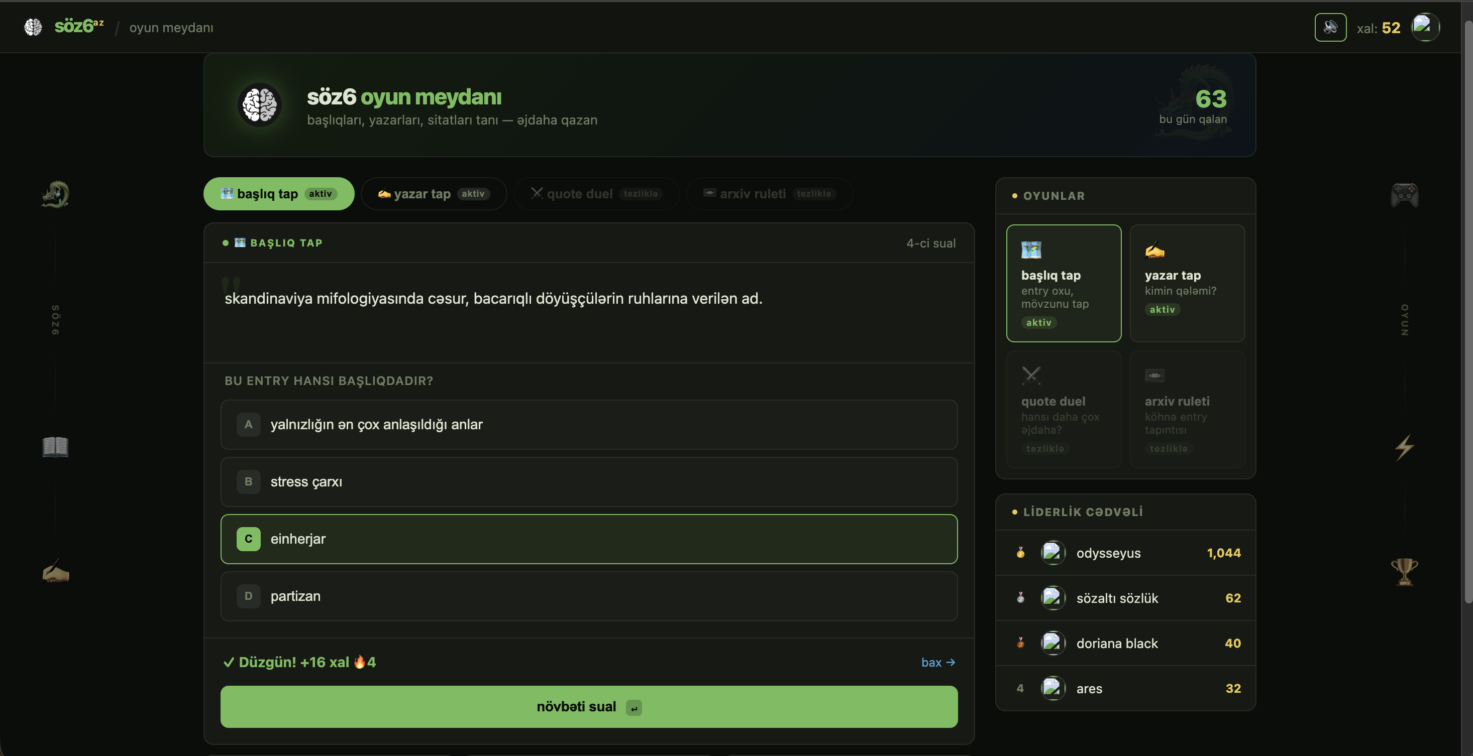The width and height of the screenshot is (1473, 756).
Task: Open odysseyus avatar in leaderboard
Action: coord(1053,553)
